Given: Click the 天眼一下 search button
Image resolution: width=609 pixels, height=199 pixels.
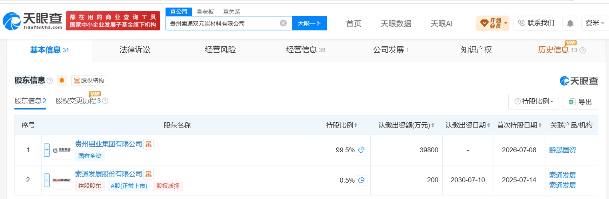Looking at the screenshot, I should [x=309, y=23].
